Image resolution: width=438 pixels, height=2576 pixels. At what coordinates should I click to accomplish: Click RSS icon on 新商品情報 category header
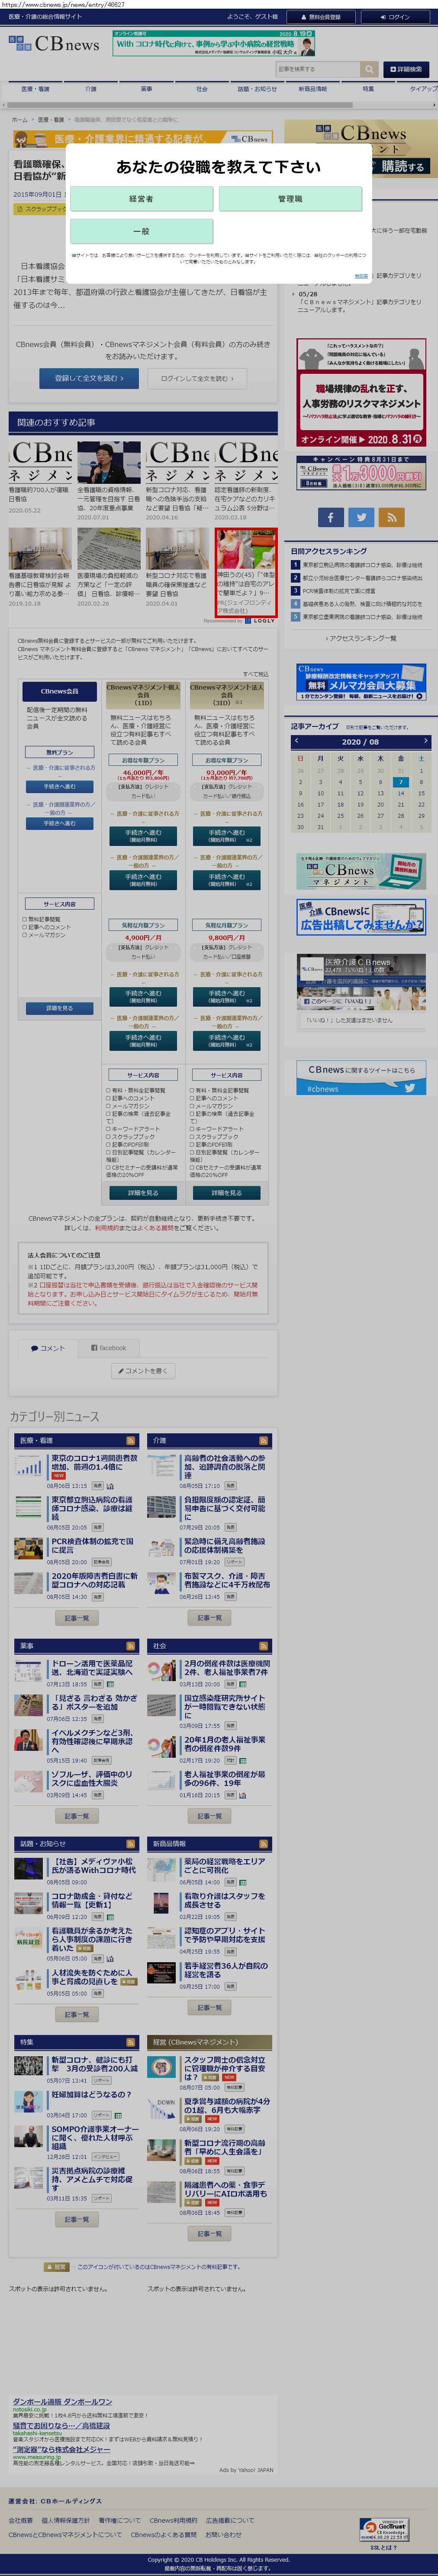tap(264, 1844)
